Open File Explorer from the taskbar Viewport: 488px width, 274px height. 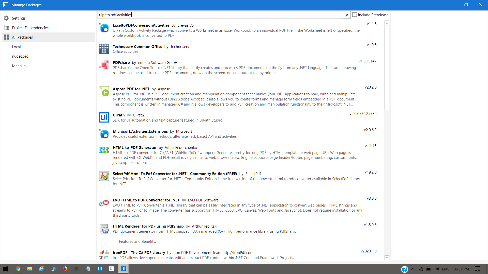[x=30, y=269]
